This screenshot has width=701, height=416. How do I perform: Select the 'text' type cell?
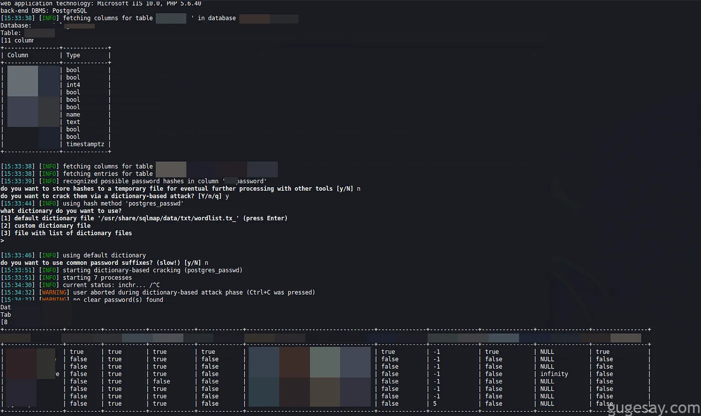point(73,122)
